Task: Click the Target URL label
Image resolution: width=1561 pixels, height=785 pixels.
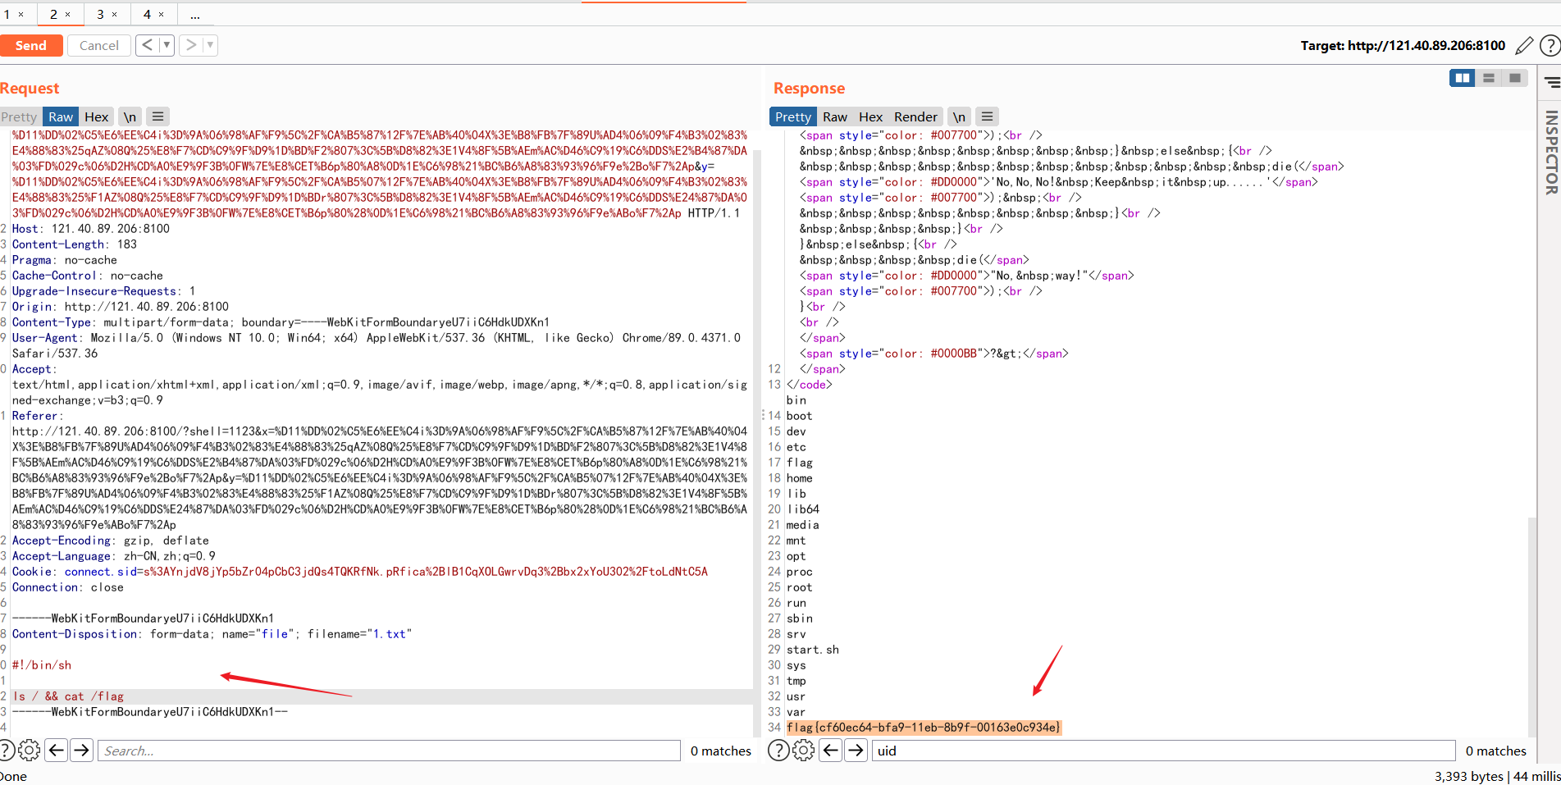Action: 1403,46
